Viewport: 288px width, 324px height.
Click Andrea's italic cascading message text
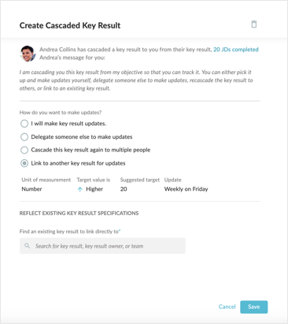[136, 80]
